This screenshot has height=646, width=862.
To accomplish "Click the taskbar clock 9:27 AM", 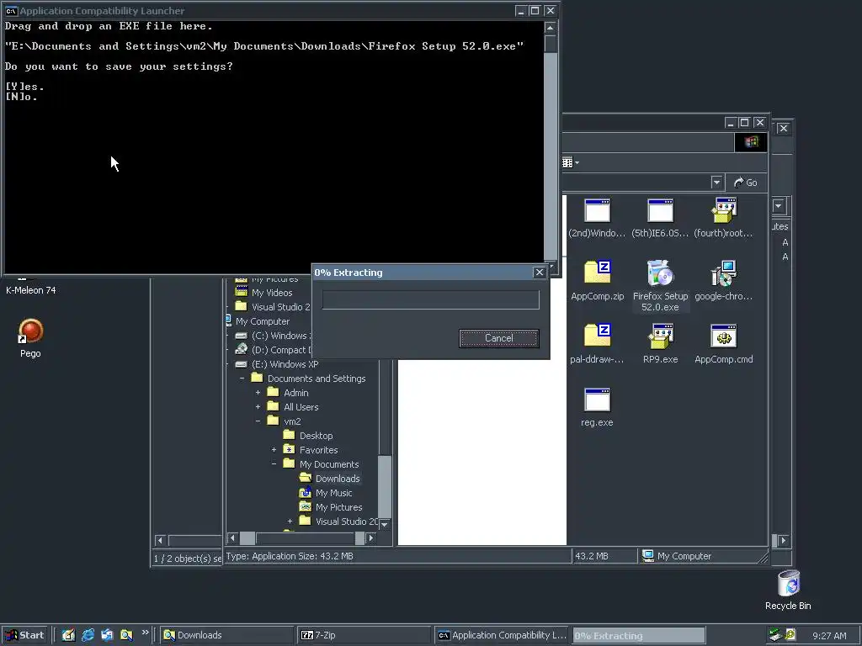I will [x=829, y=636].
